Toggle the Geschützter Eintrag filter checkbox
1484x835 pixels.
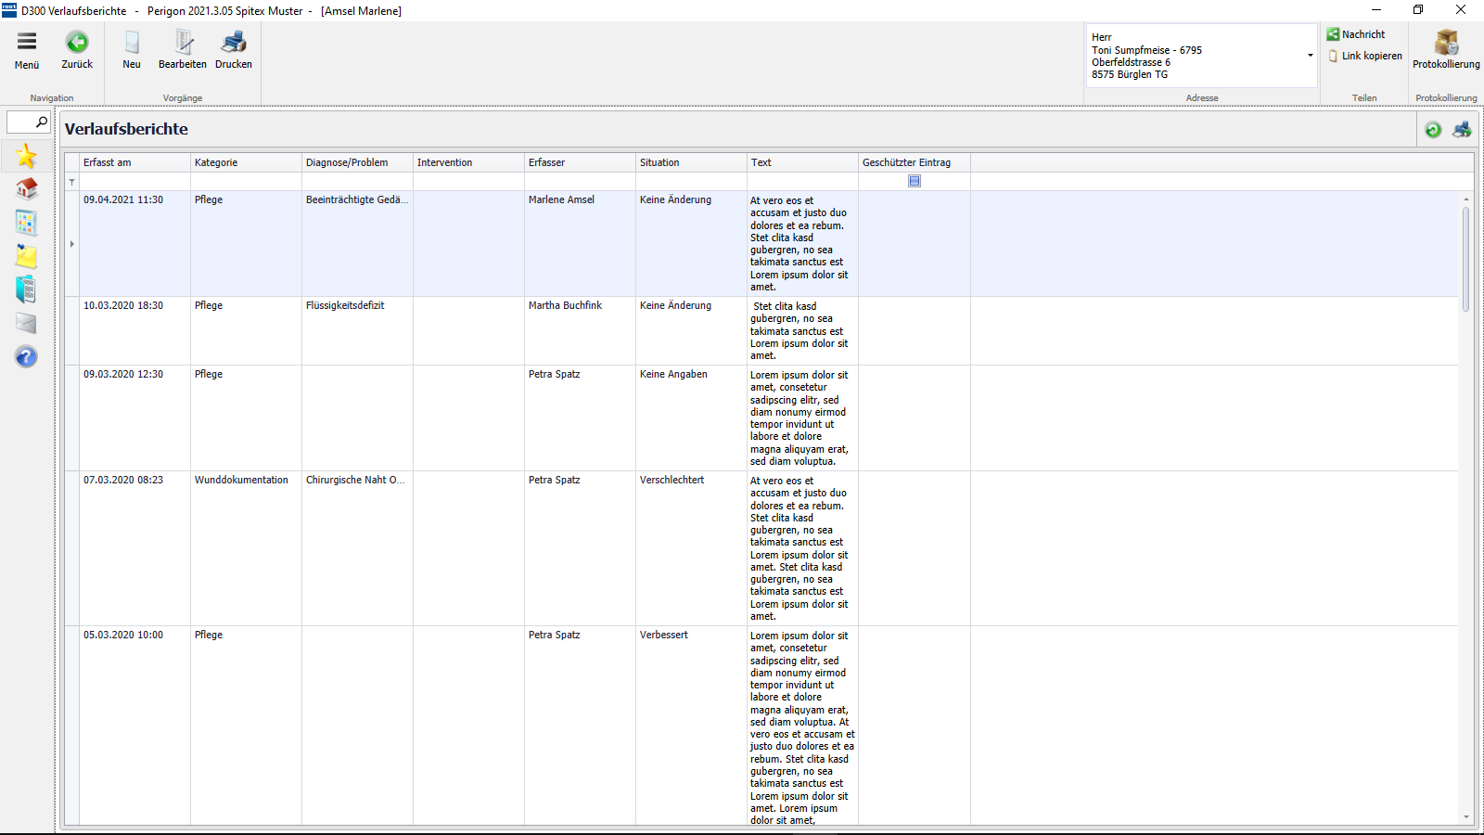click(x=915, y=181)
